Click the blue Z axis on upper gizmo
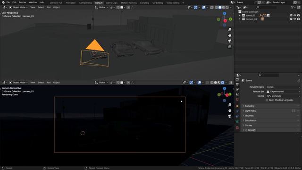Viewport: 302px width, 170px height. point(225,14)
